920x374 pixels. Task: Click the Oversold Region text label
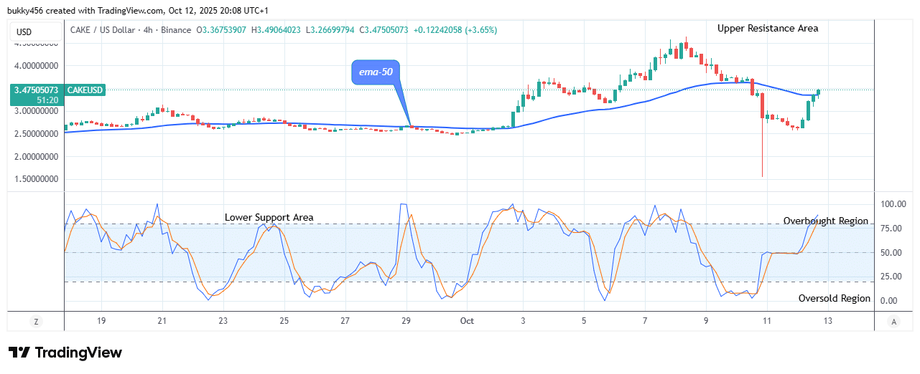(834, 298)
